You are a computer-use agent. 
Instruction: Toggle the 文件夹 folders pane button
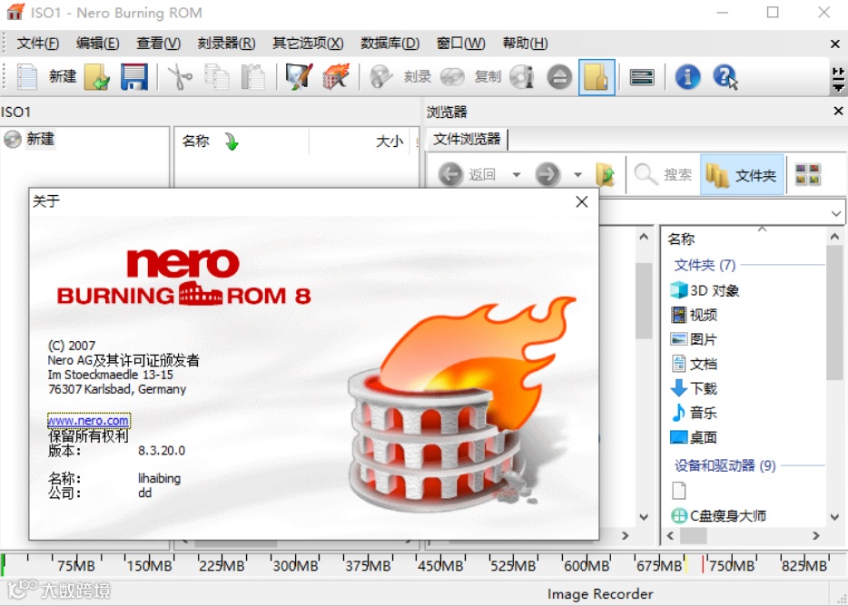(742, 174)
